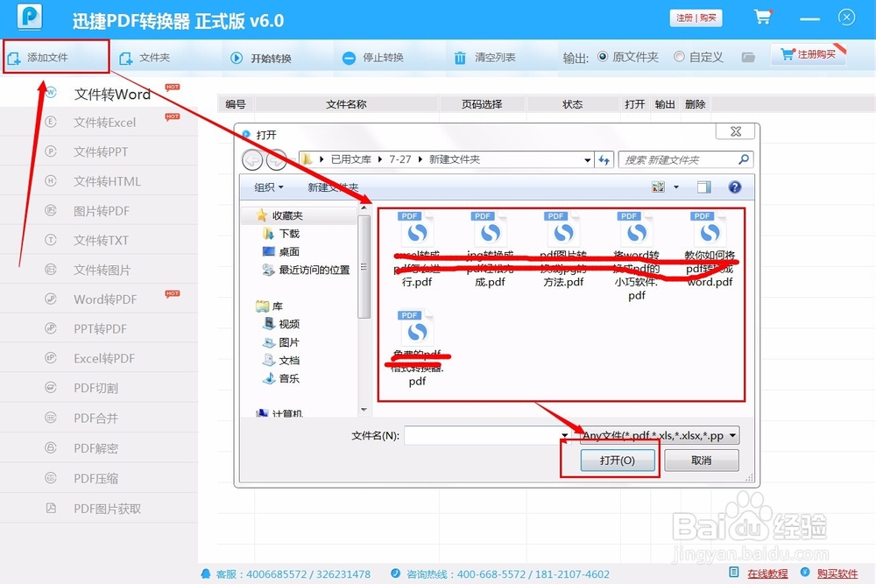Click the PDF合并 sidebar icon
Viewport: 876px width, 584px height.
(51, 418)
